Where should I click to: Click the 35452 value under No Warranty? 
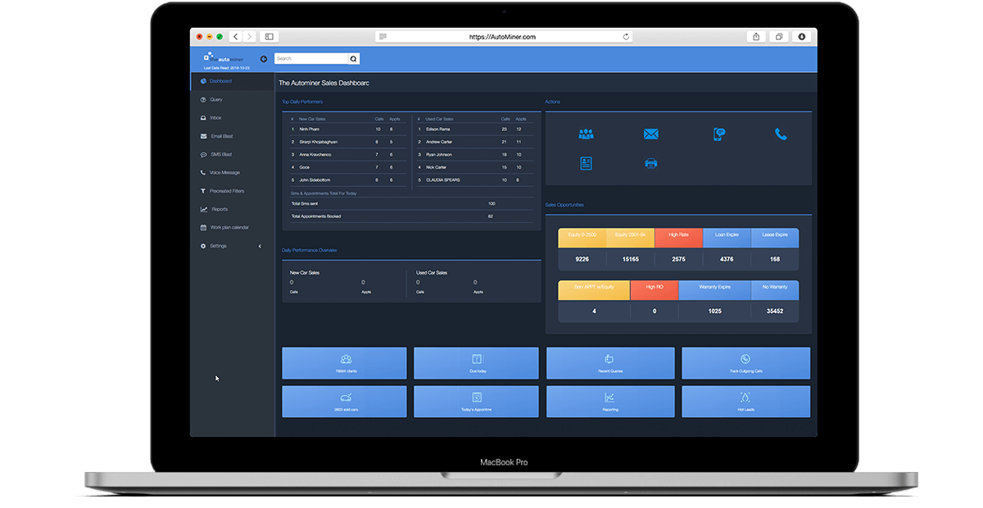[775, 311]
